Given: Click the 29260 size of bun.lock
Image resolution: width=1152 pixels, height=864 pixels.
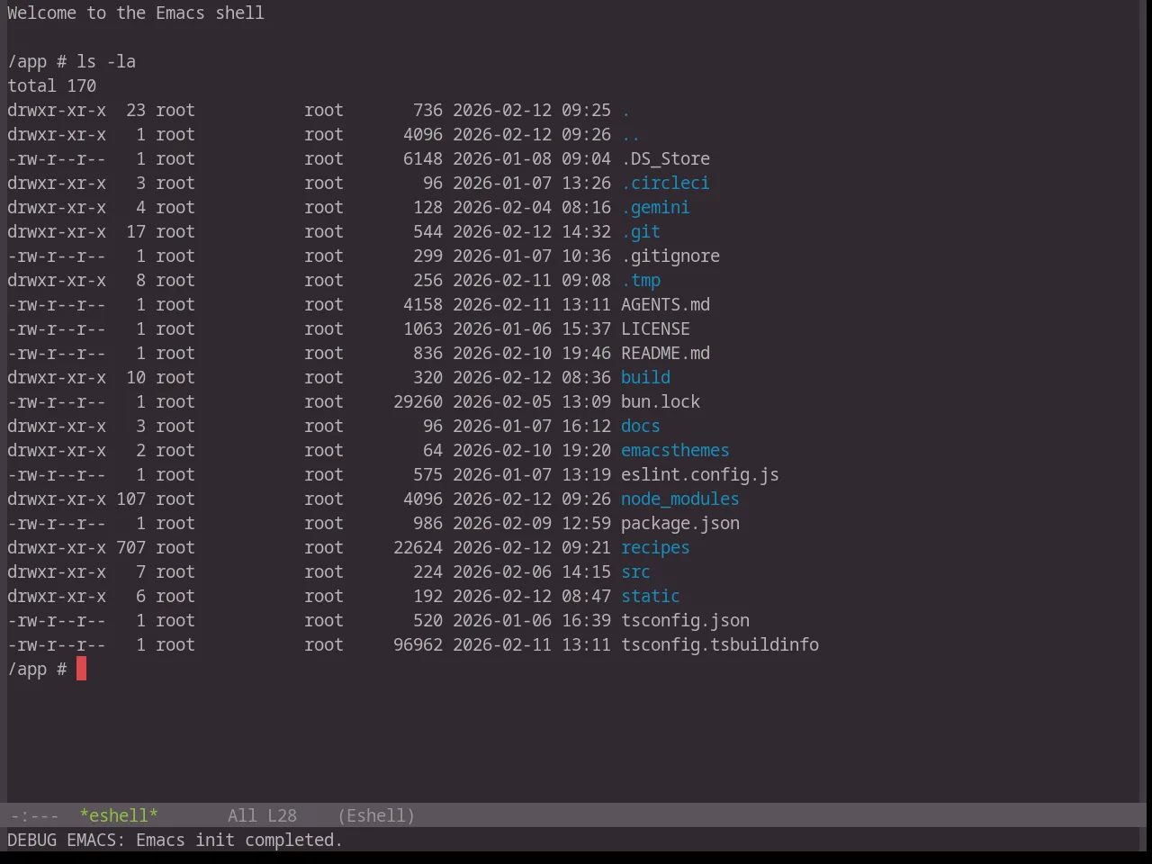Looking at the screenshot, I should pos(418,401).
